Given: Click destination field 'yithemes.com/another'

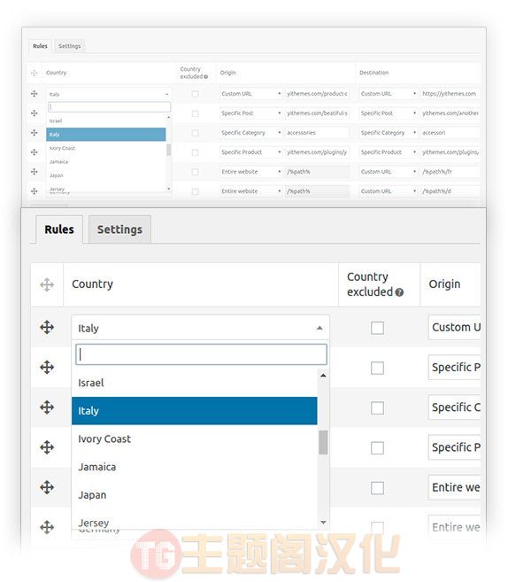Looking at the screenshot, I should (x=450, y=113).
